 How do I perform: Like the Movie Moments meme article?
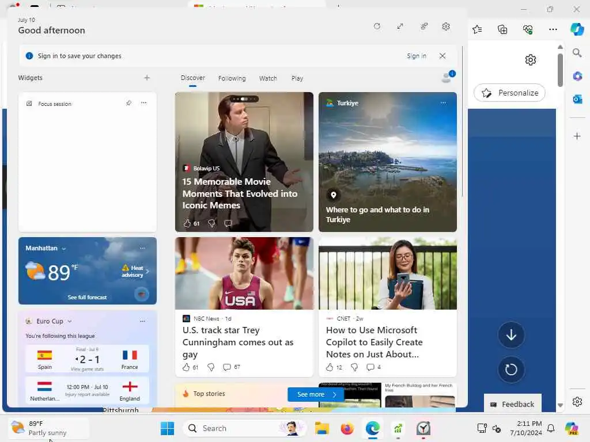[187, 223]
